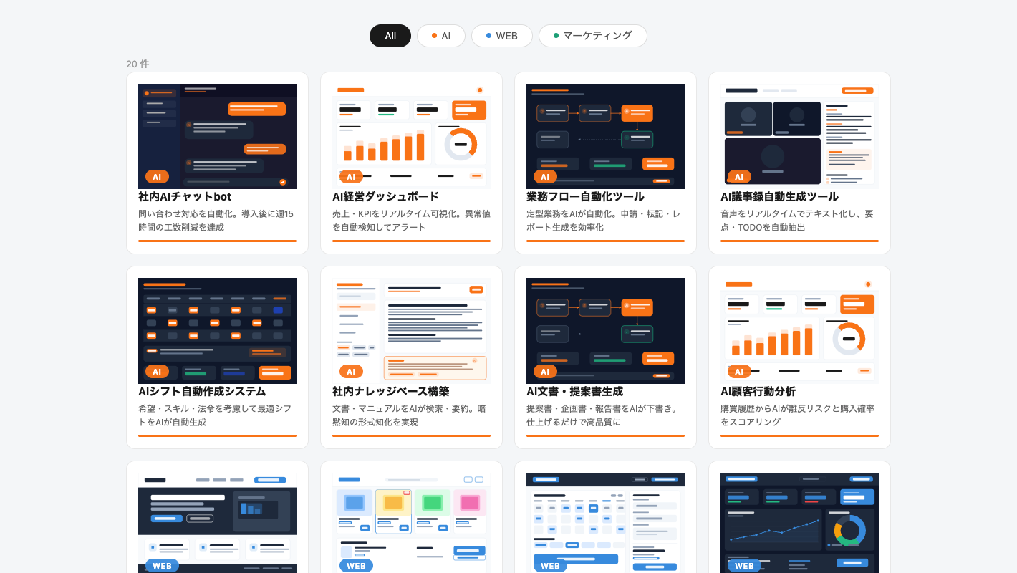
Task: Open the AIシフト自動作成システム thumbnail
Action: [x=217, y=331]
